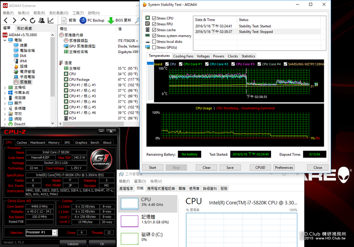Image resolution: width=354 pixels, height=247 pixels.
Task: Open the PC Backup toolbar icon
Action: point(83,20)
